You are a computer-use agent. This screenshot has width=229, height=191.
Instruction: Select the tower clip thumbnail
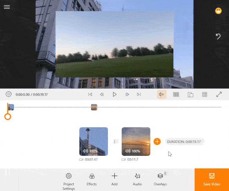[x=93, y=141]
